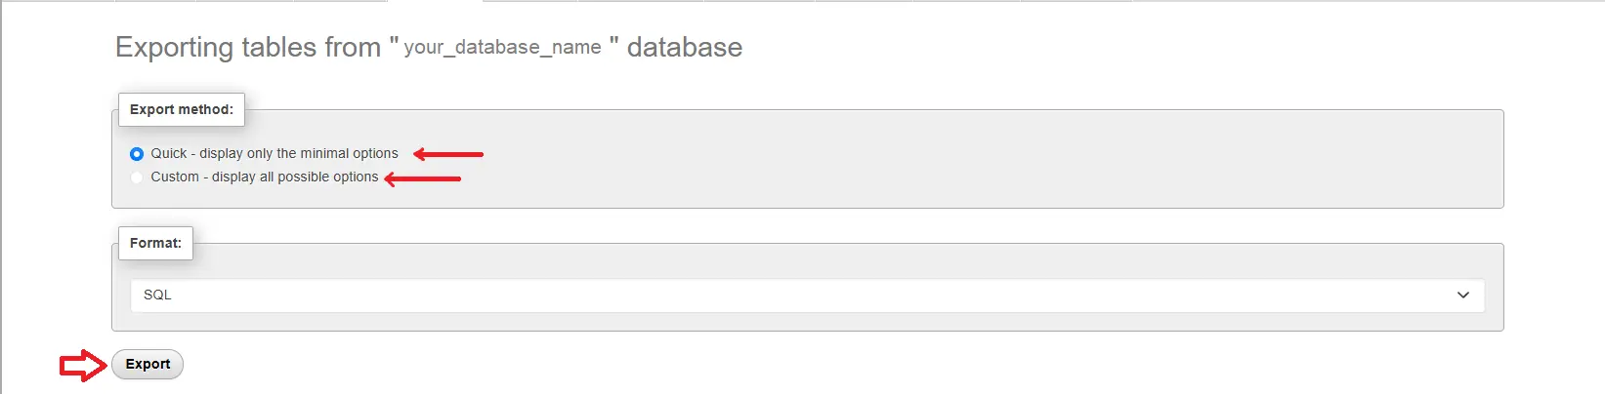
Task: Select the Quick export method radio button
Action: tap(137, 154)
